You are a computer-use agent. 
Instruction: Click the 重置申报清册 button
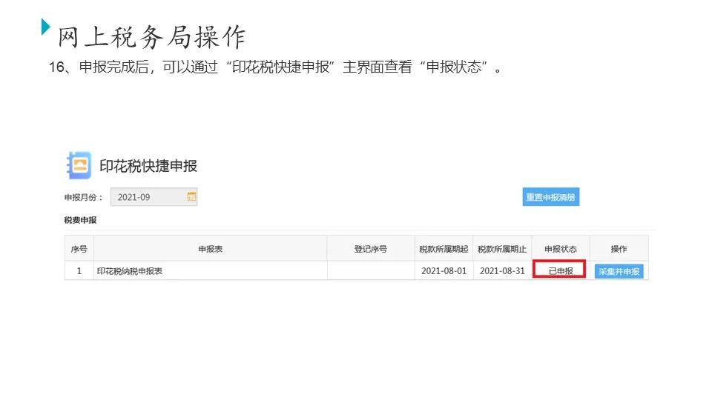pyautogui.click(x=551, y=197)
